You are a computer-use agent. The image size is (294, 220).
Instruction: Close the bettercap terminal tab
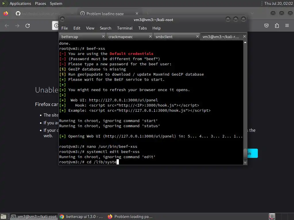click(103, 36)
